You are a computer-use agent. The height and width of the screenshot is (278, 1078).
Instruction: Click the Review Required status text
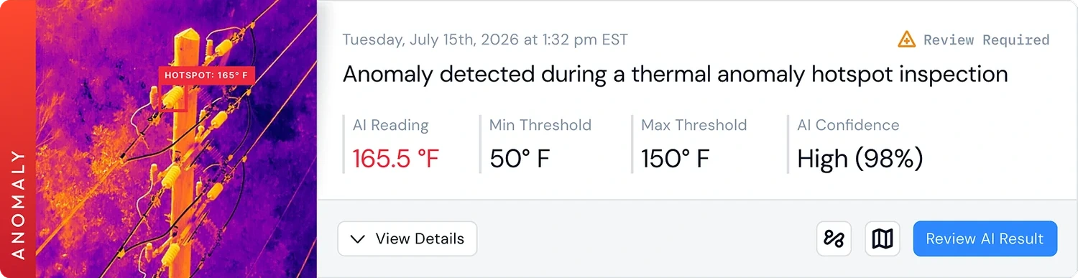click(x=986, y=40)
